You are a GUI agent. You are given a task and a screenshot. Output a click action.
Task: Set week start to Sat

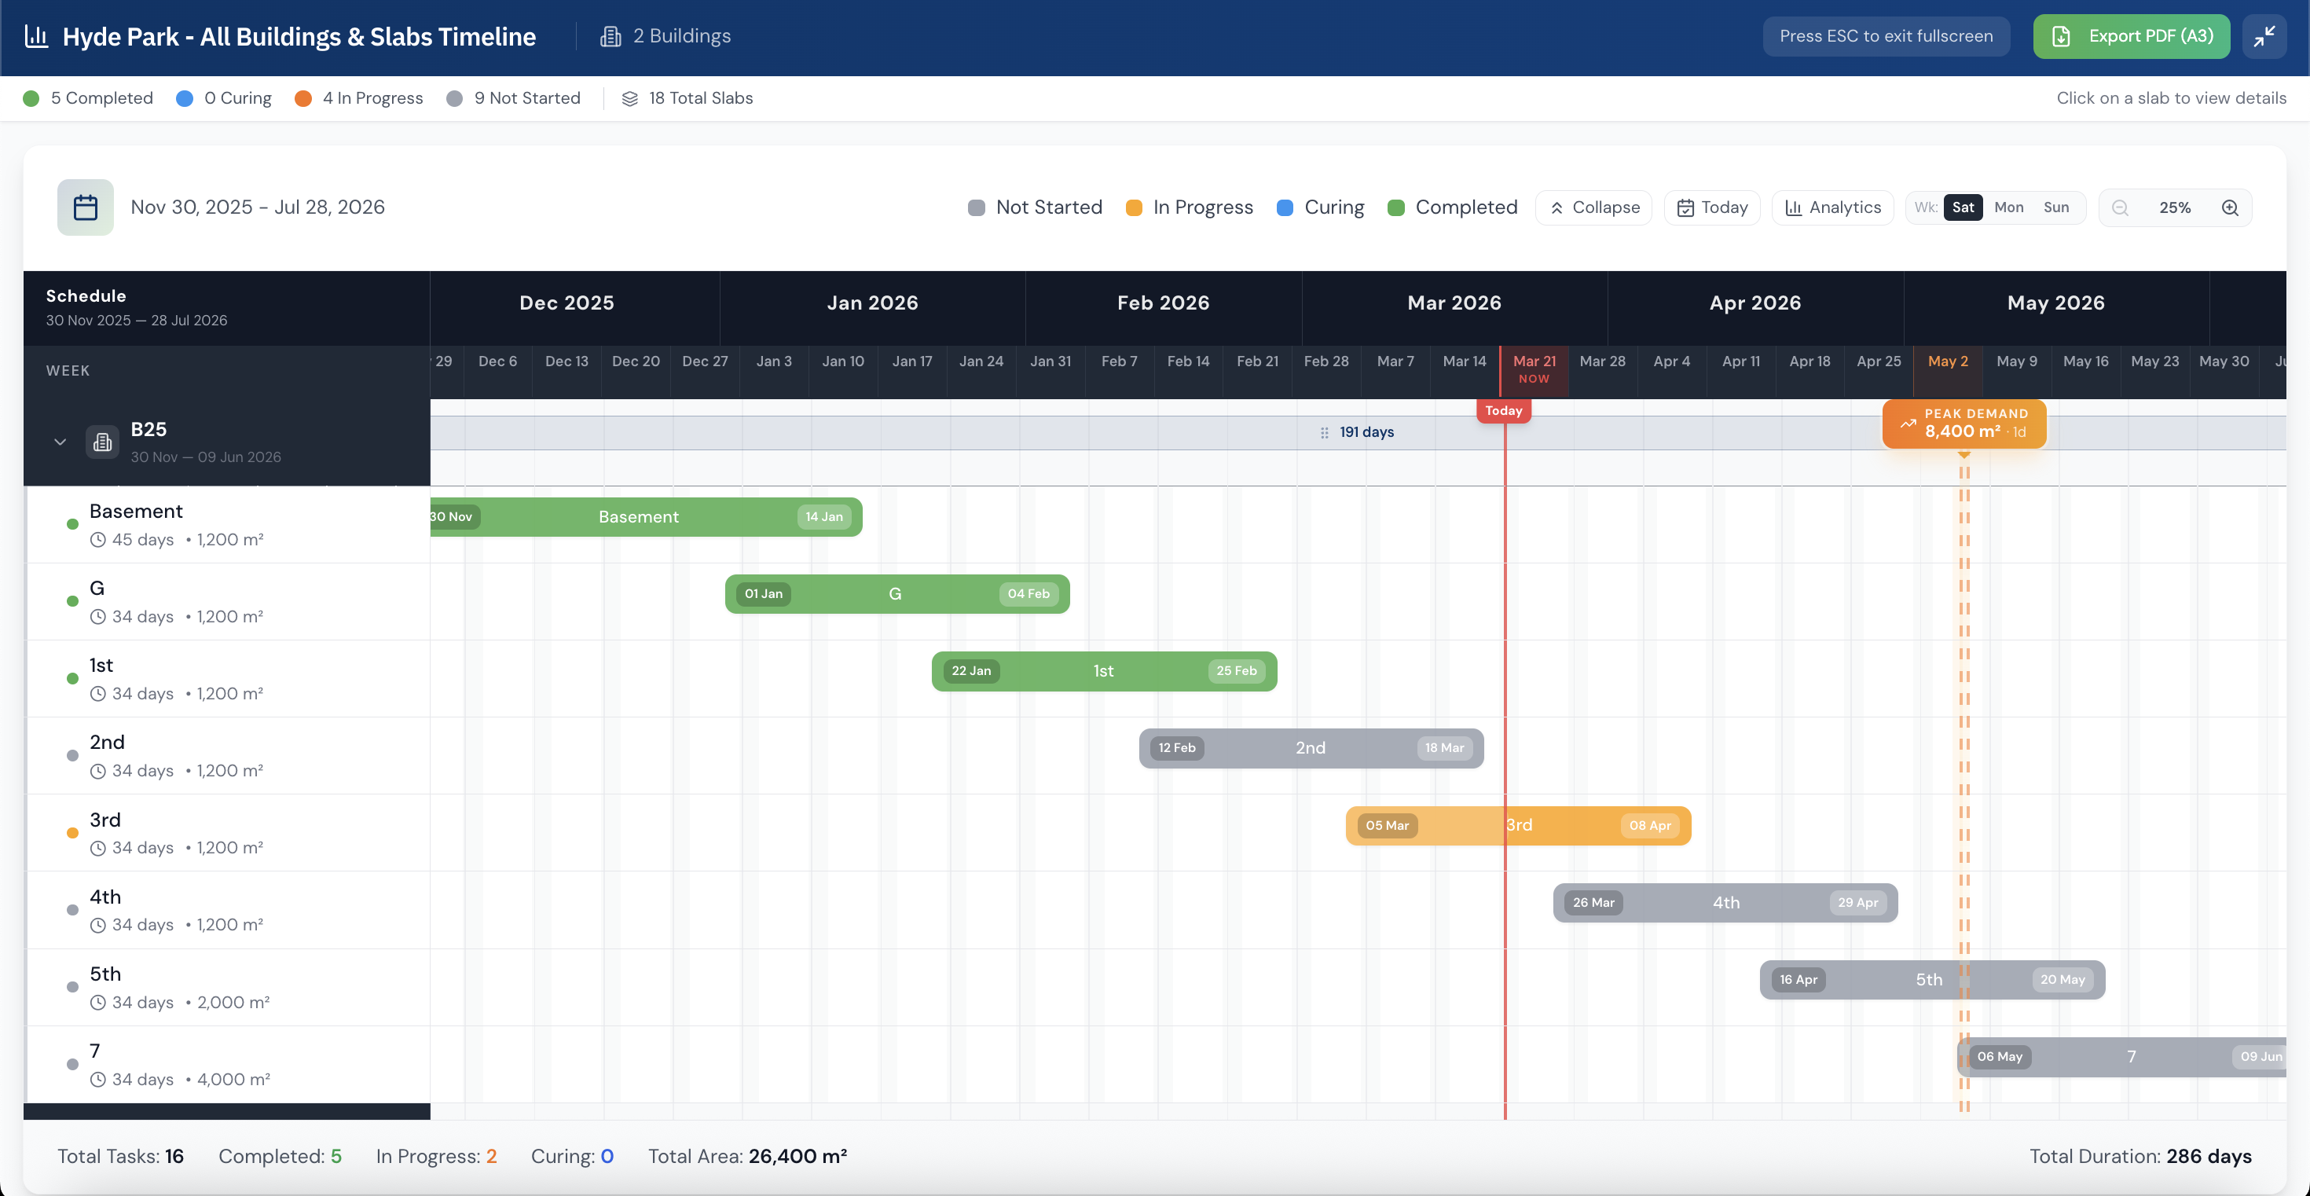click(1963, 208)
